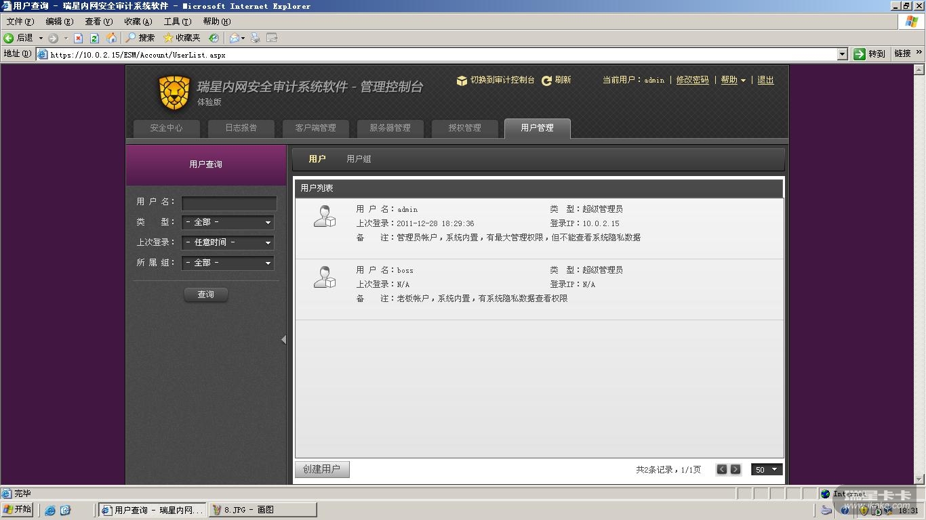This screenshot has width=926, height=520.
Task: Open the 所属组 group dropdown
Action: [x=228, y=263]
